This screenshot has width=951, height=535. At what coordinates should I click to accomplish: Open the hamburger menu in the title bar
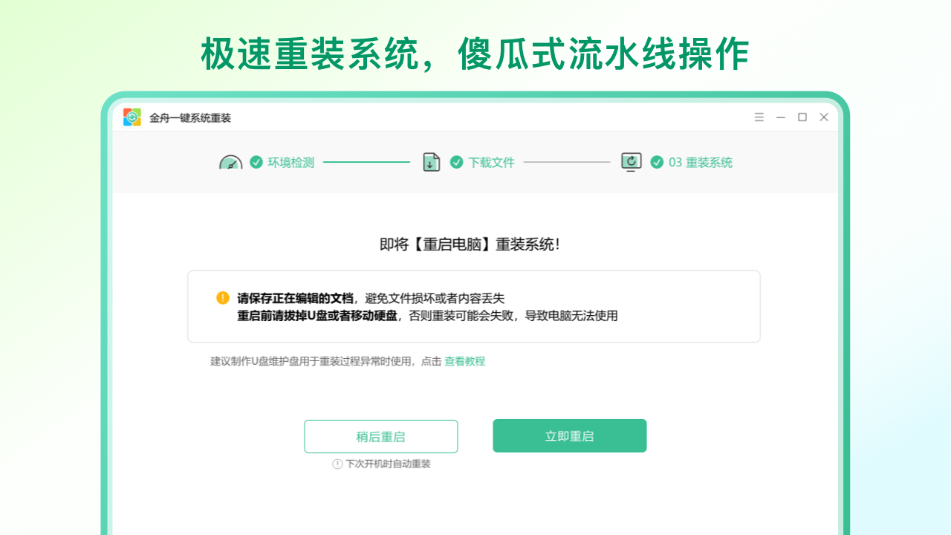759,117
